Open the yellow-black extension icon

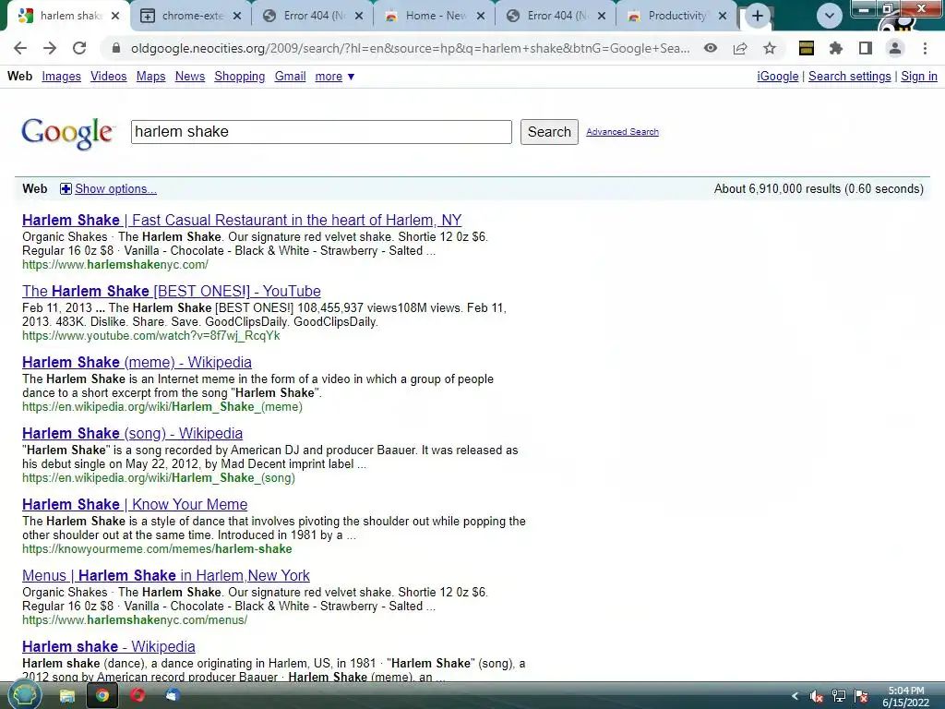tap(807, 48)
